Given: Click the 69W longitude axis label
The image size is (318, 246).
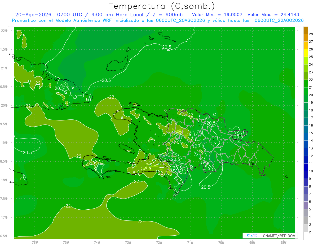Looking at the screenshot, I should click(252, 242).
